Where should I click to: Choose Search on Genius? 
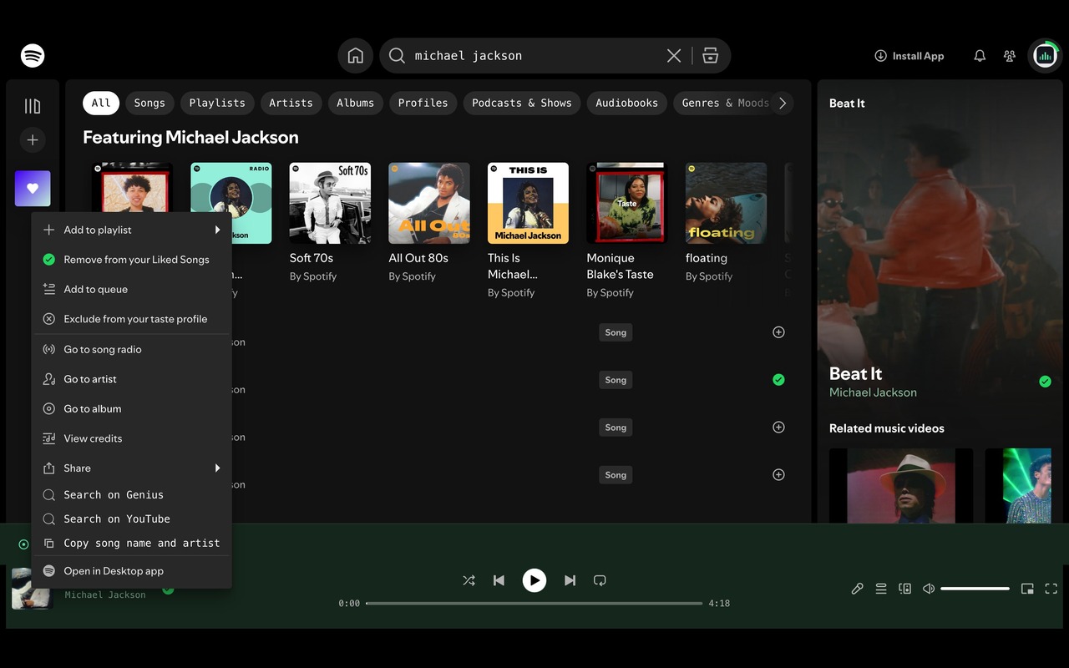131,495
